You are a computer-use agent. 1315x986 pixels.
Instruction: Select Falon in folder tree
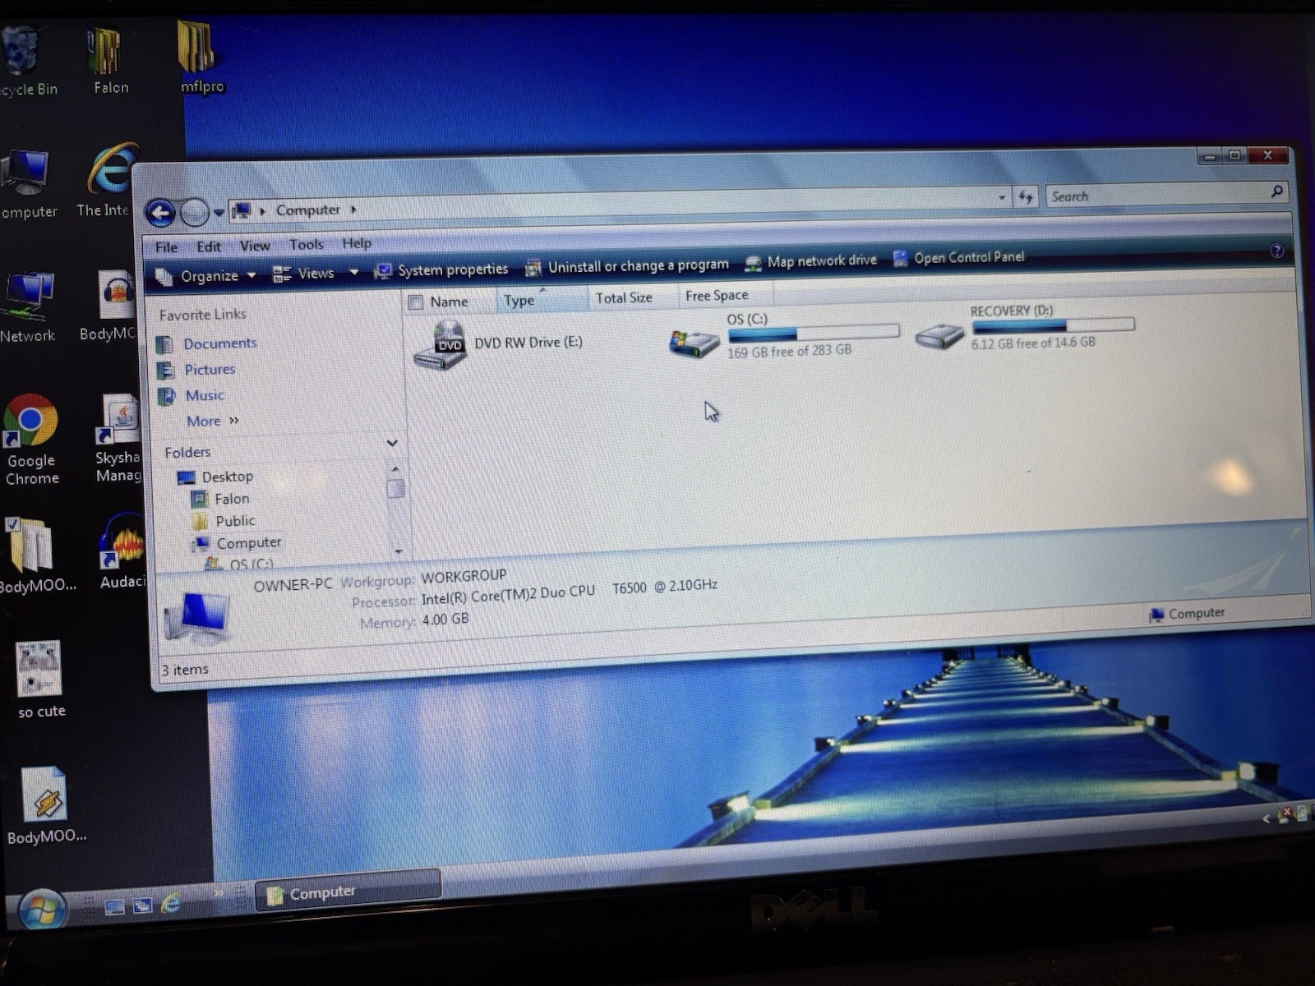[220, 499]
